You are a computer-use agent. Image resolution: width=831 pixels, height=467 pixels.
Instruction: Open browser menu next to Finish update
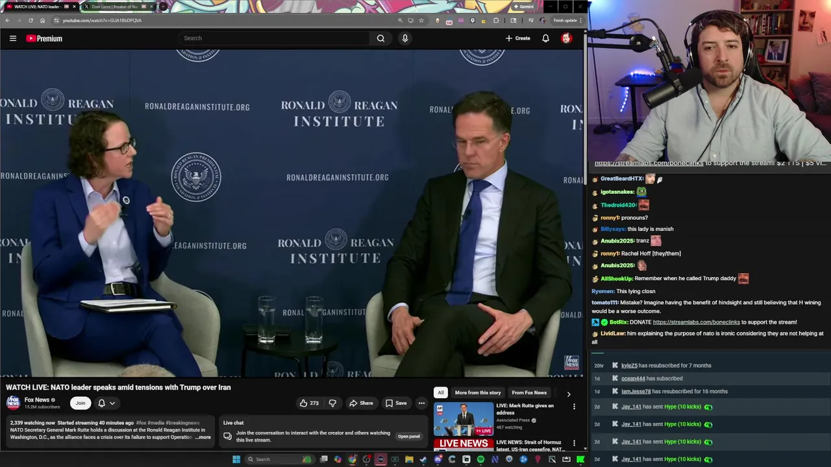tap(581, 20)
